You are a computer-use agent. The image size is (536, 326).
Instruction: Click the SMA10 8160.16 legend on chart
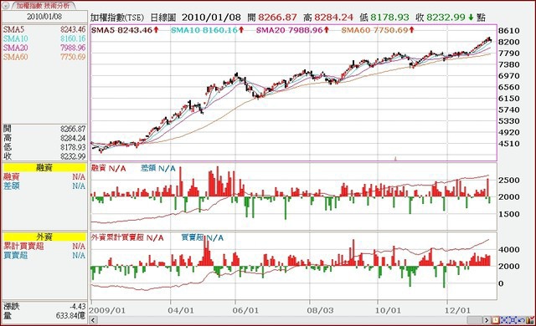[208, 30]
